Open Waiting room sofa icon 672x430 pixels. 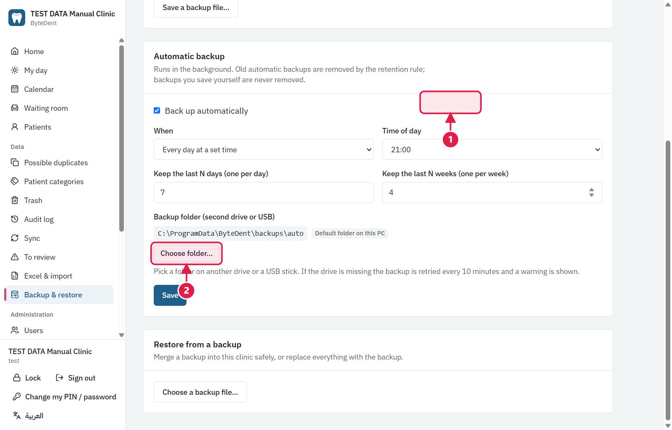click(15, 108)
